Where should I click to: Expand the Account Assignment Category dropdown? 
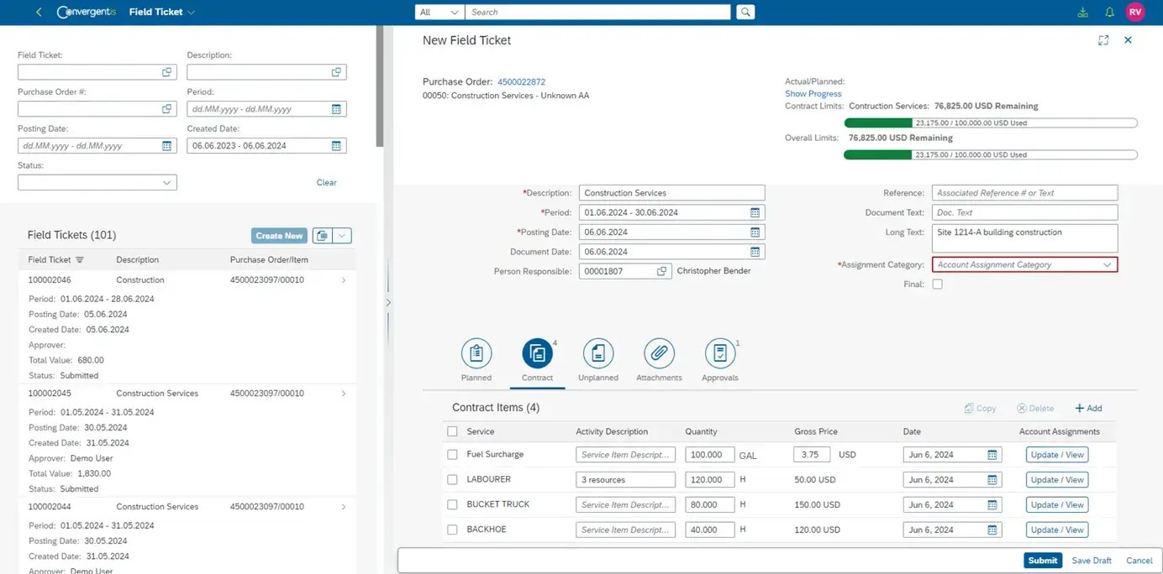[1024, 264]
